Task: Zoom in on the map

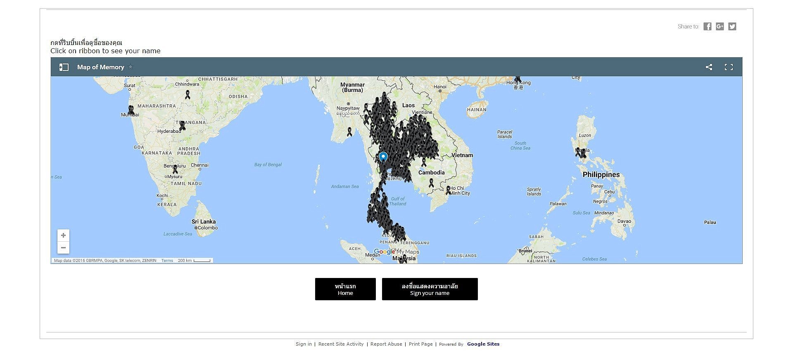Action: click(63, 236)
